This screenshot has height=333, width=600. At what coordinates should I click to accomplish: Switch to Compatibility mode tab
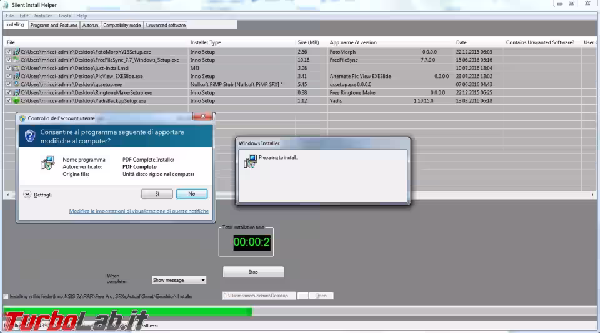point(122,25)
